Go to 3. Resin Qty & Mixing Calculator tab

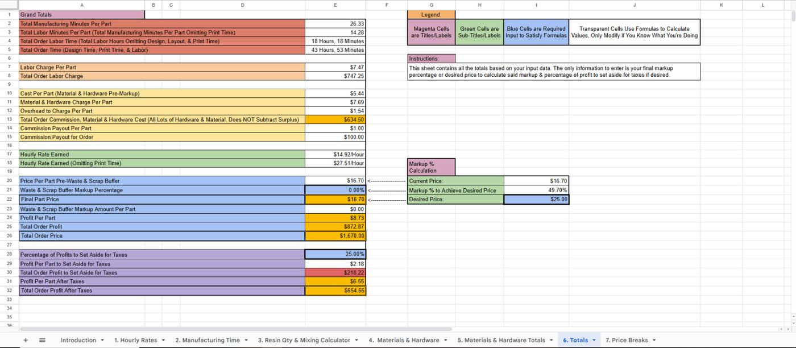click(304, 340)
